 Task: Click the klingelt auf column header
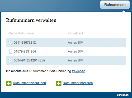click(x=76, y=33)
